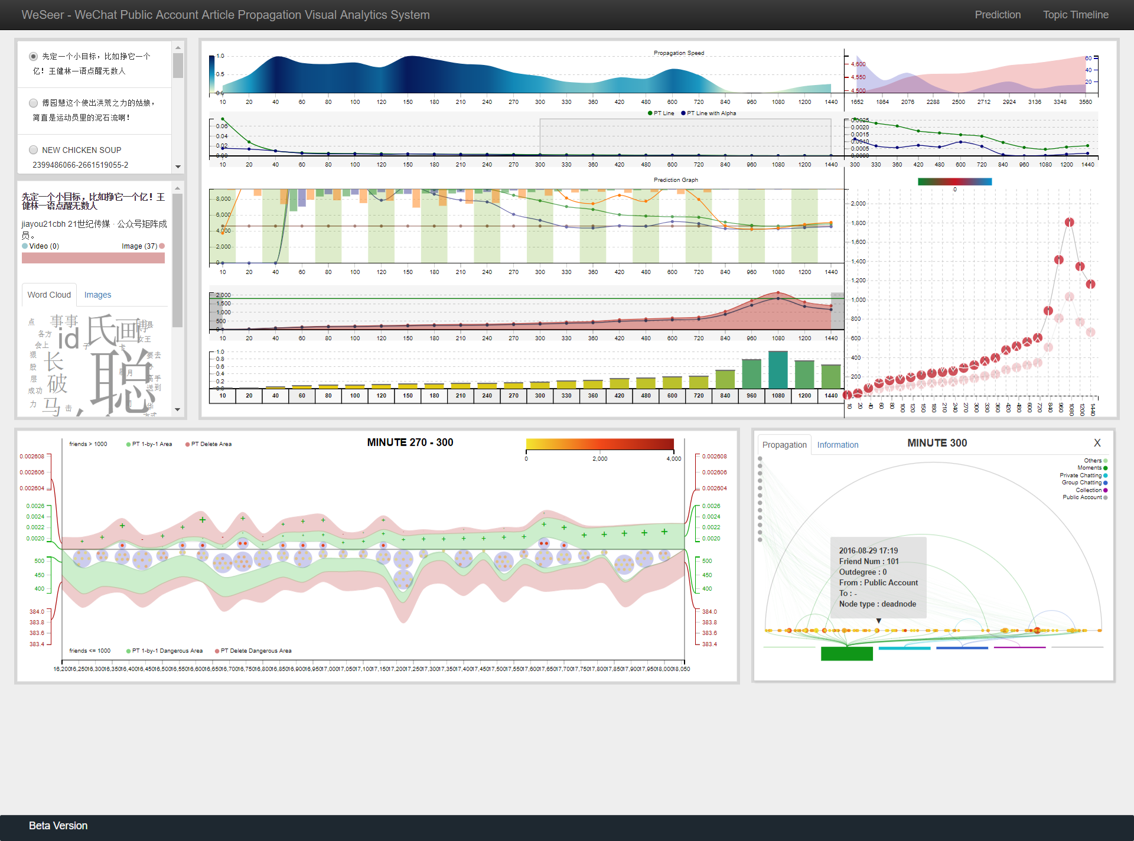Click the Image (37) pink bar
This screenshot has height=841, width=1134.
tap(93, 258)
